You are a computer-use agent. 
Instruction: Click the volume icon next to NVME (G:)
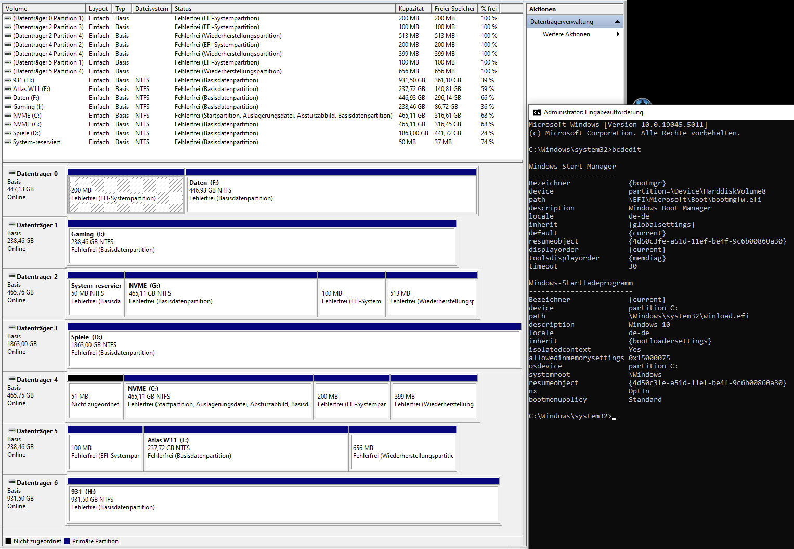(x=8, y=124)
